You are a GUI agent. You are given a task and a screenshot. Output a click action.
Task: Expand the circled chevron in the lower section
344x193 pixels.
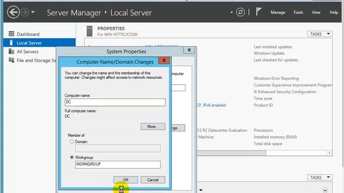pyautogui.click(x=325, y=190)
